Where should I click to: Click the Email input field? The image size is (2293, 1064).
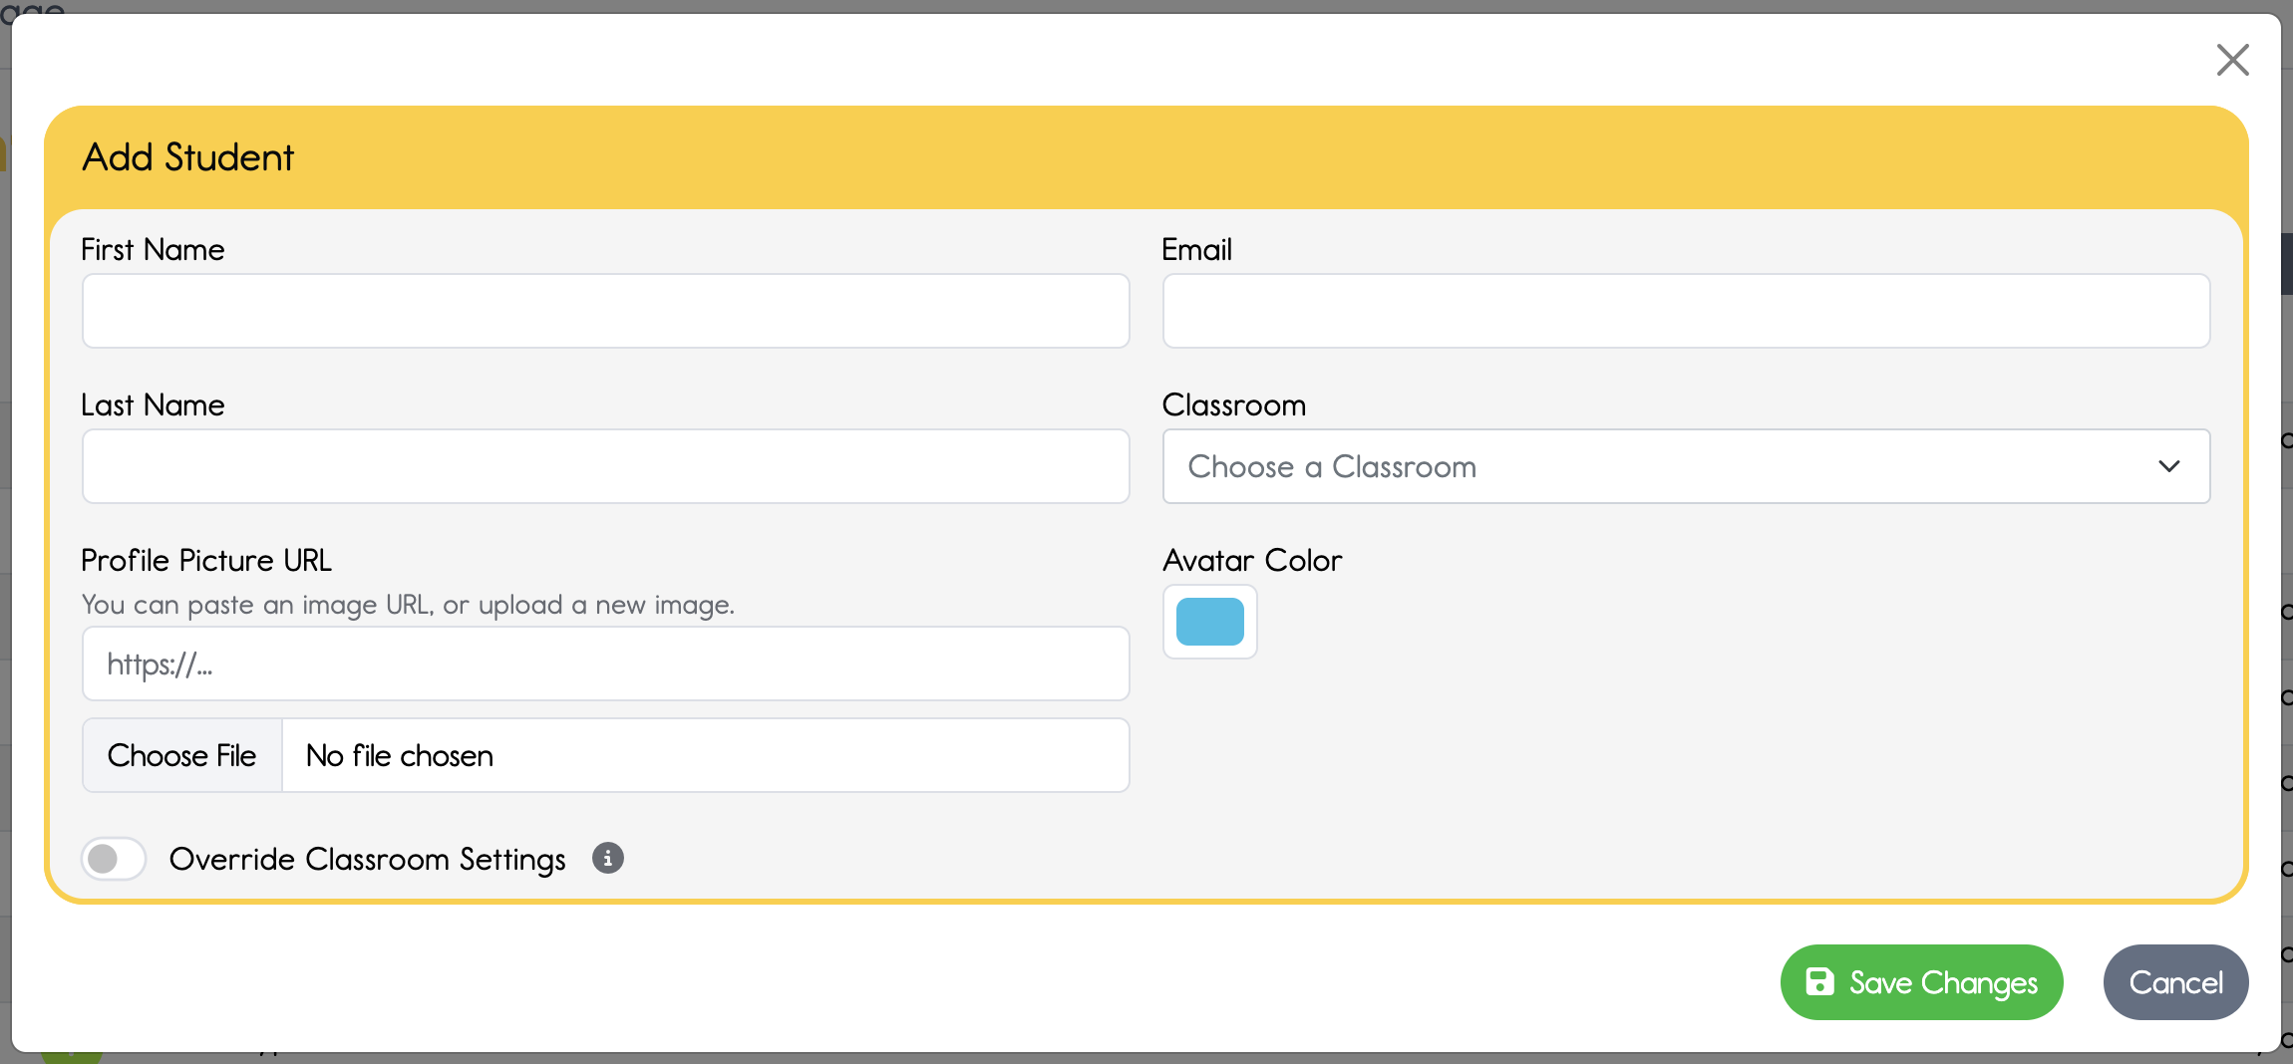click(x=1685, y=310)
